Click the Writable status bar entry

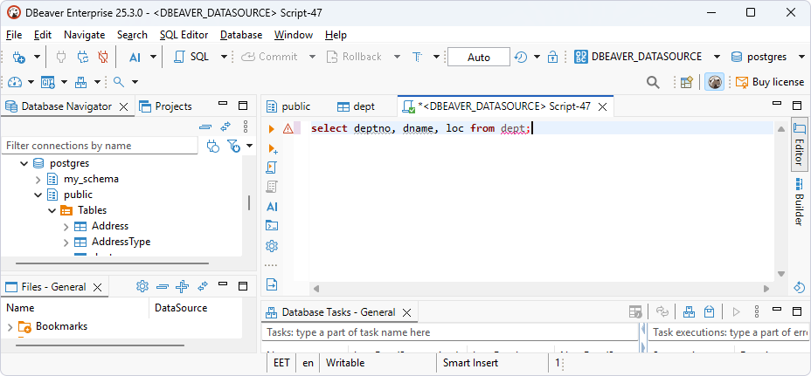tap(345, 363)
